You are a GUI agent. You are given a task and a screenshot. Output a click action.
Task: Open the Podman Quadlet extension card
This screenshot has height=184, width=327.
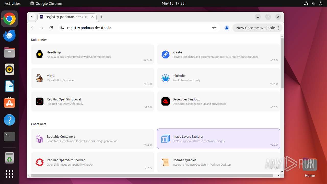pyautogui.click(x=218, y=162)
